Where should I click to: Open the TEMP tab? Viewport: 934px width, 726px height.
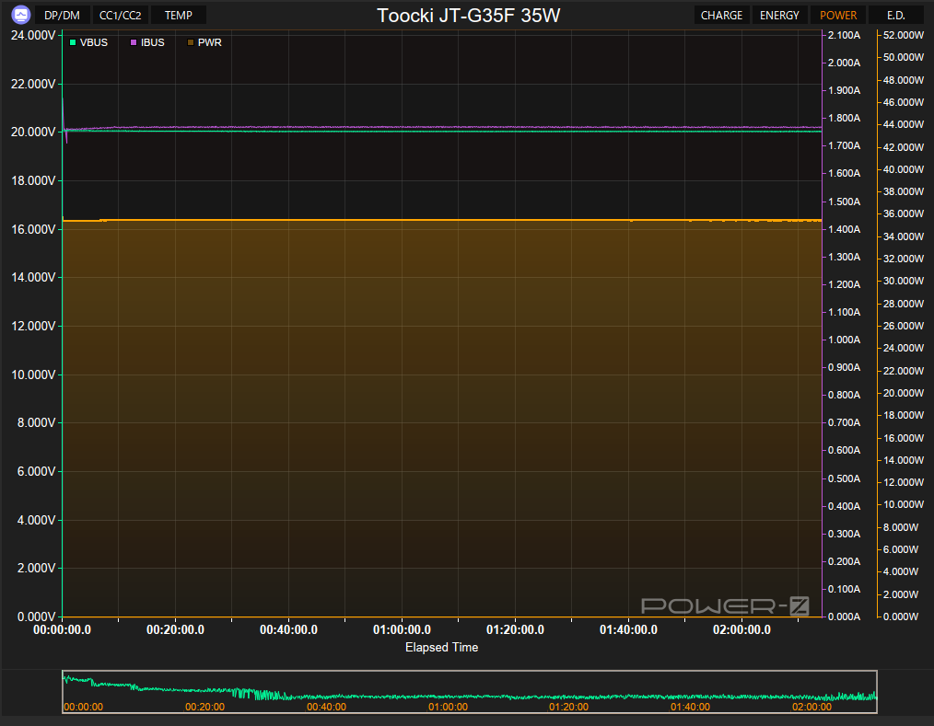179,15
